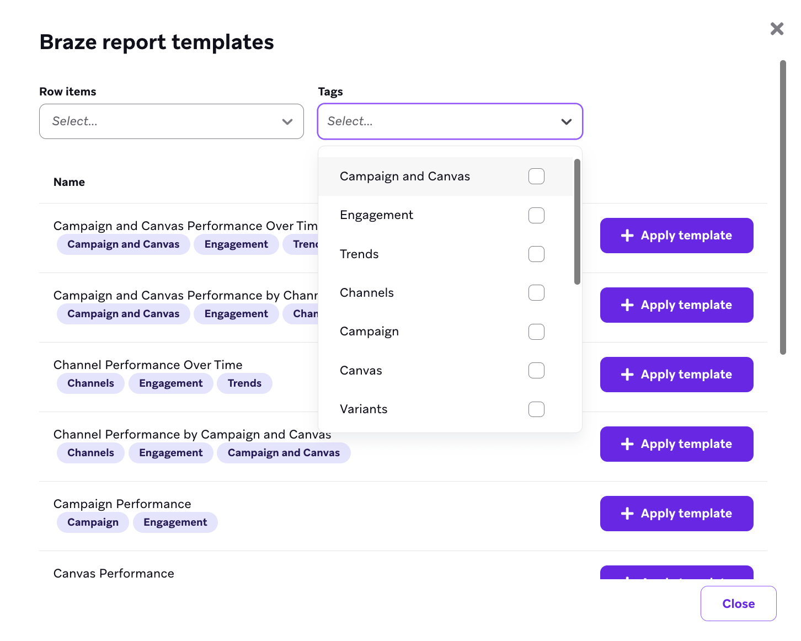Tick the Engagement tag checkbox

(536, 215)
